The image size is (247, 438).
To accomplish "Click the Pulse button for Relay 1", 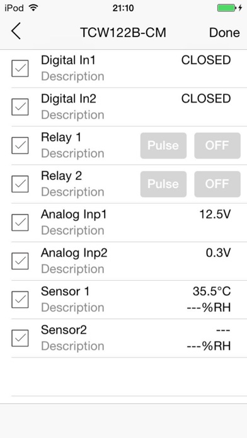I will point(163,145).
